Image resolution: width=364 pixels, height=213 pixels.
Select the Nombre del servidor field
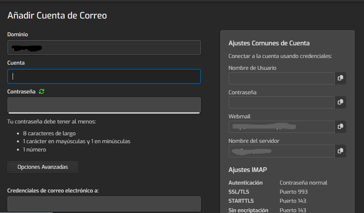click(281, 151)
